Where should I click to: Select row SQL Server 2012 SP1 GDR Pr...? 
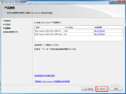(79, 31)
